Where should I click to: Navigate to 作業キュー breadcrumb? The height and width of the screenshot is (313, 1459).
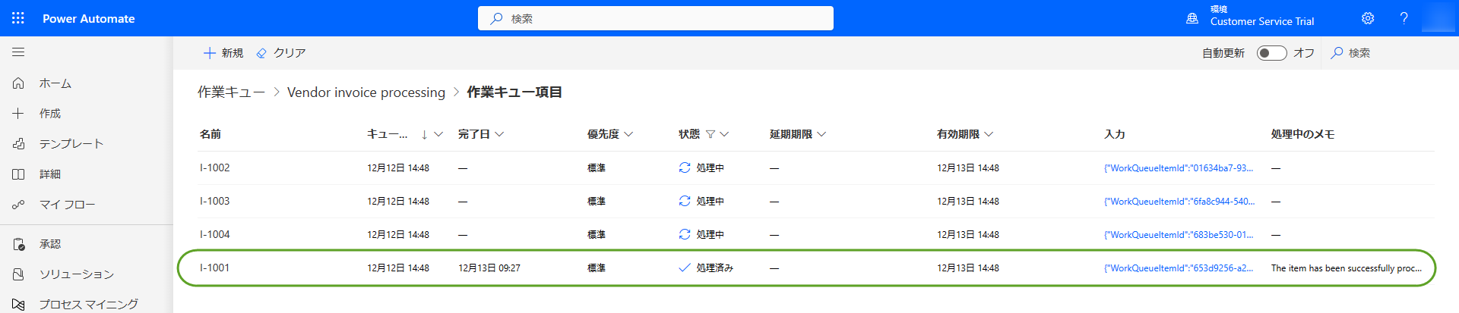coord(231,92)
